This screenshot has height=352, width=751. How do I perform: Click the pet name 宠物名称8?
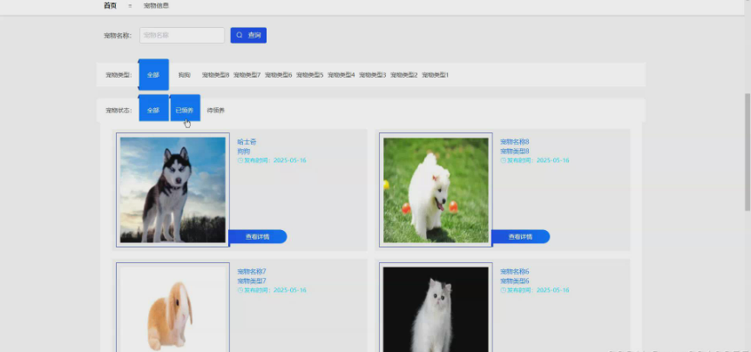514,142
